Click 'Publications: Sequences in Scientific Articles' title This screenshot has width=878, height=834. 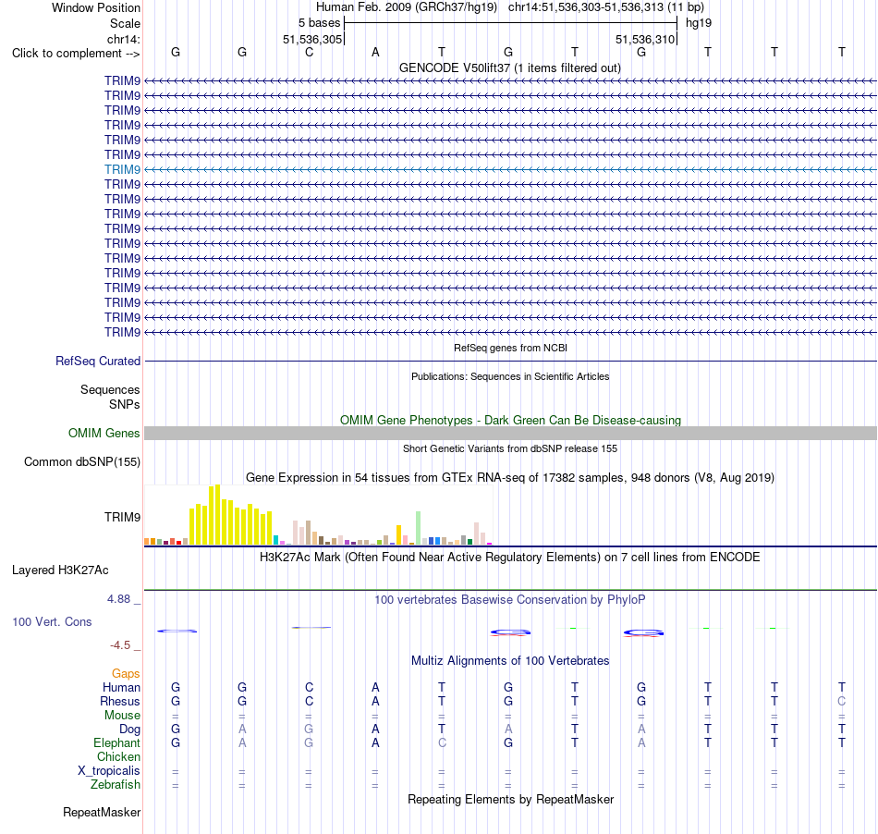pyautogui.click(x=510, y=376)
